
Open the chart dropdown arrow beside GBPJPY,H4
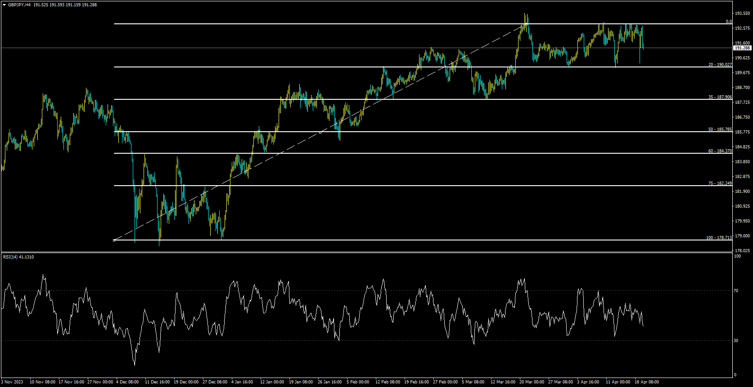pyautogui.click(x=5, y=5)
